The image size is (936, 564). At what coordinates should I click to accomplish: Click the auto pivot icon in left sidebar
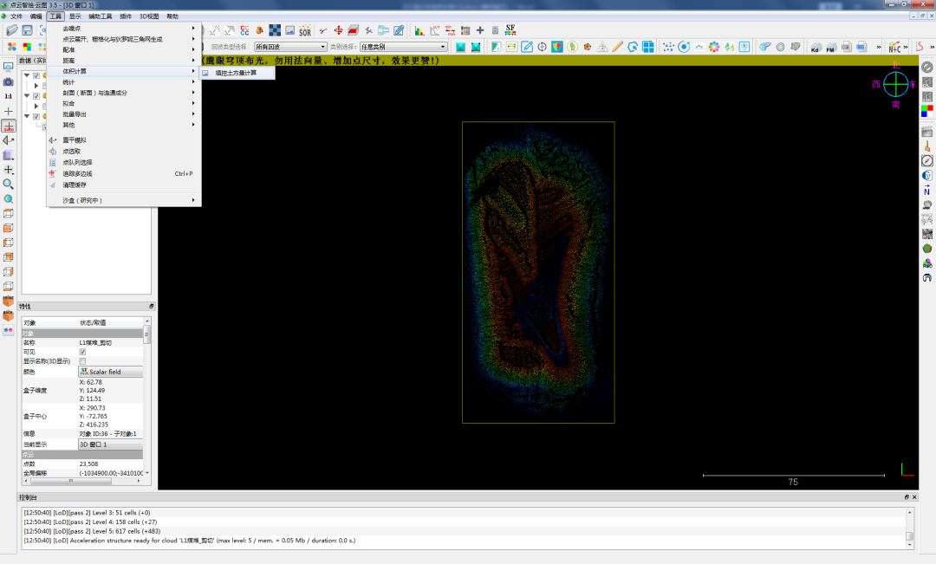point(9,126)
